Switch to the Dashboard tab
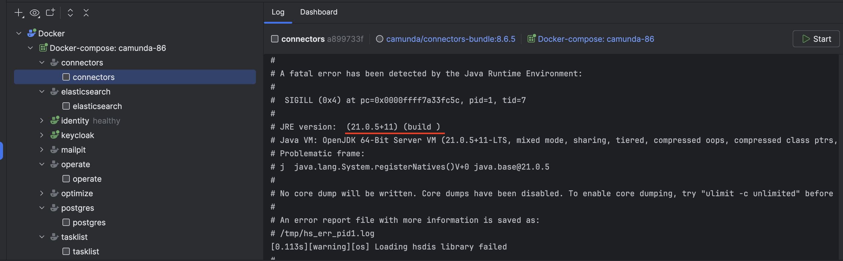 point(319,12)
